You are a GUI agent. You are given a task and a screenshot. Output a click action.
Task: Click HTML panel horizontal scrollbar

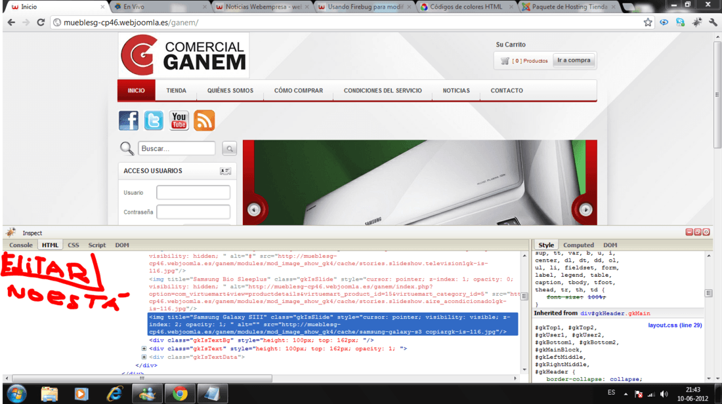point(142,378)
